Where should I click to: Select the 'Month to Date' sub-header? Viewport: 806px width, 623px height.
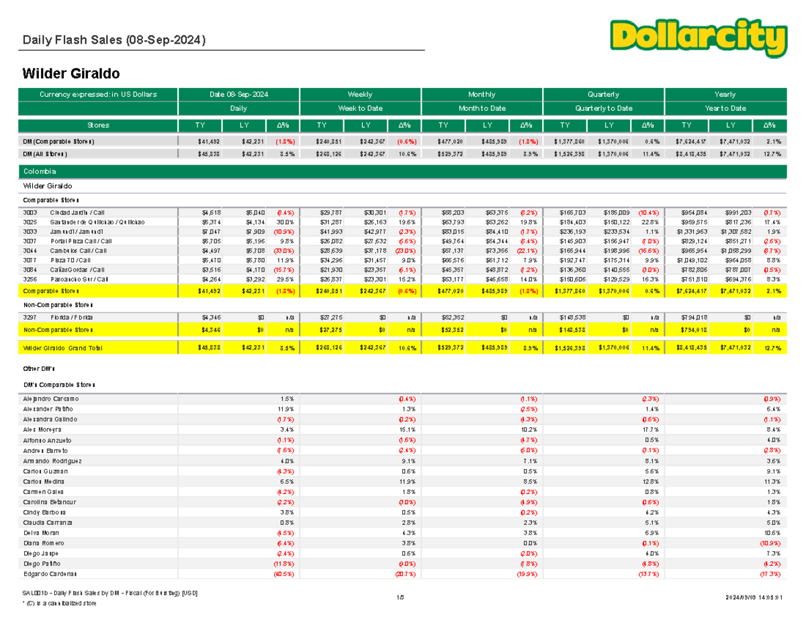tap(482, 108)
